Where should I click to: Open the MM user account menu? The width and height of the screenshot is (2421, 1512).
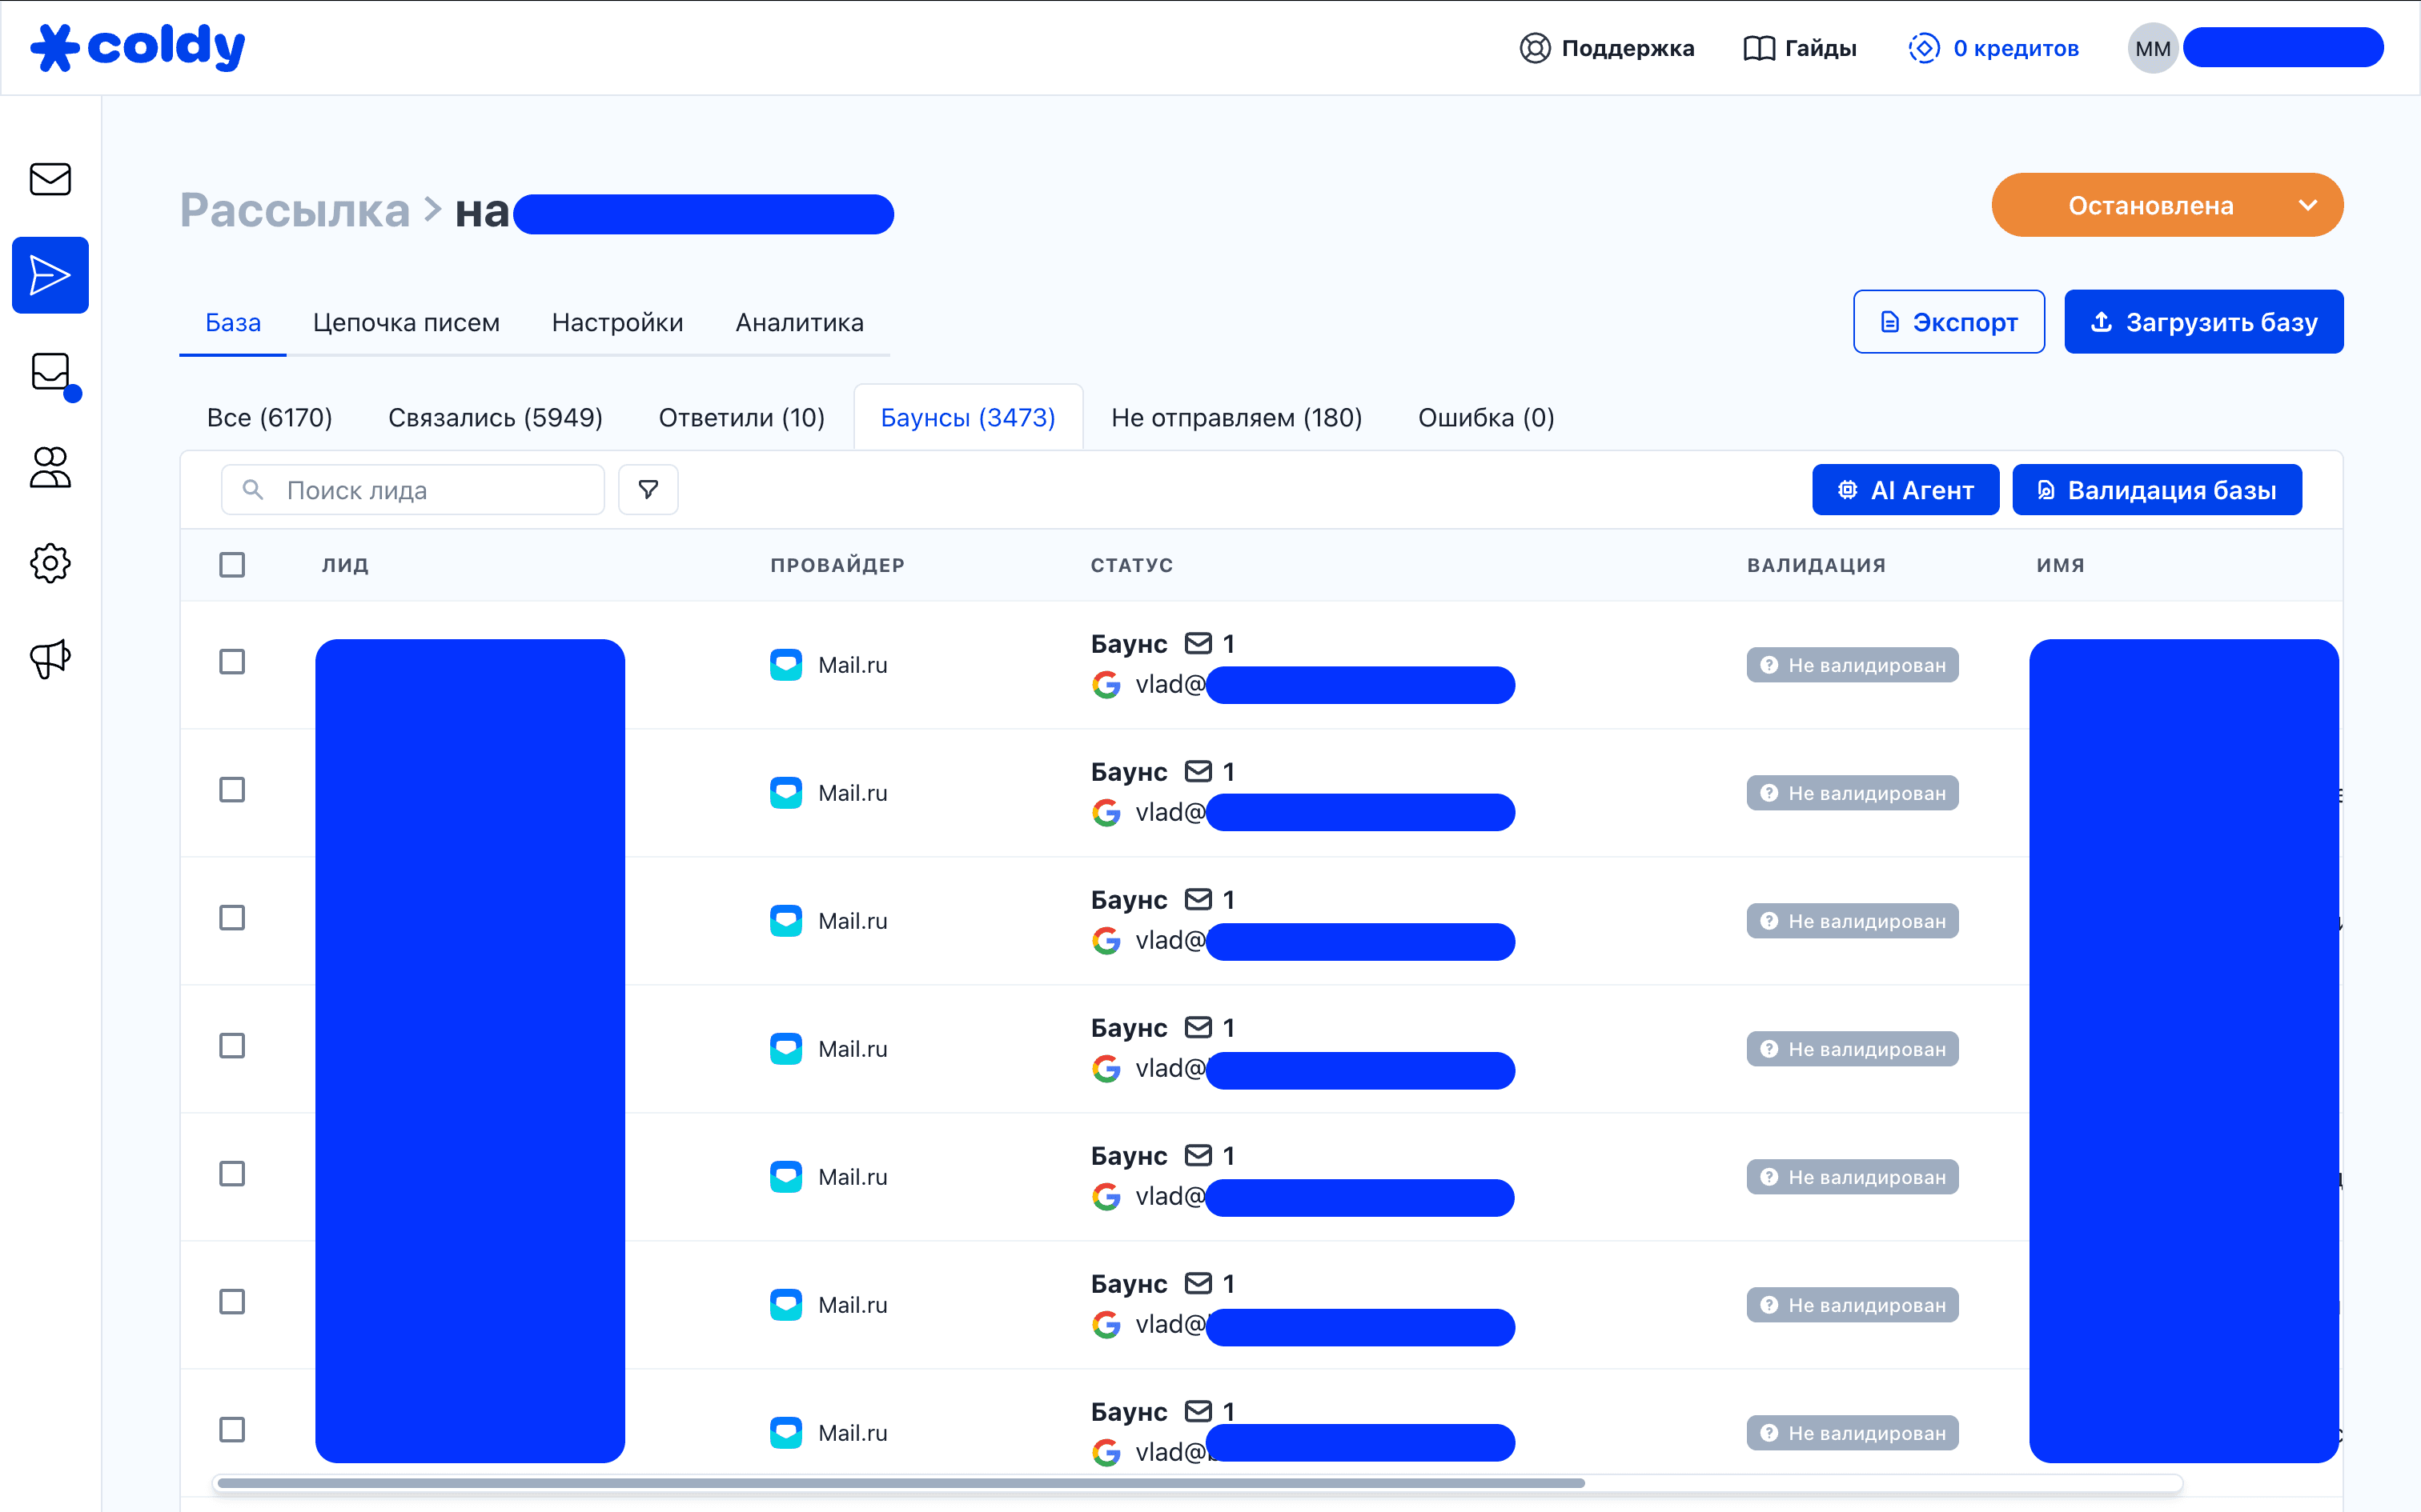[x=2152, y=48]
